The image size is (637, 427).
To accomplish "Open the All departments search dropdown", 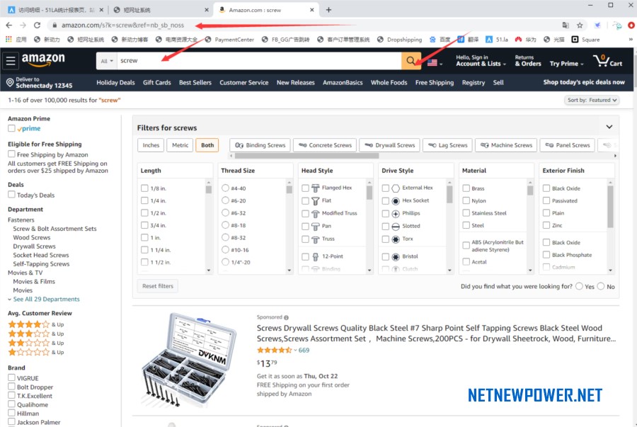I will [x=107, y=61].
